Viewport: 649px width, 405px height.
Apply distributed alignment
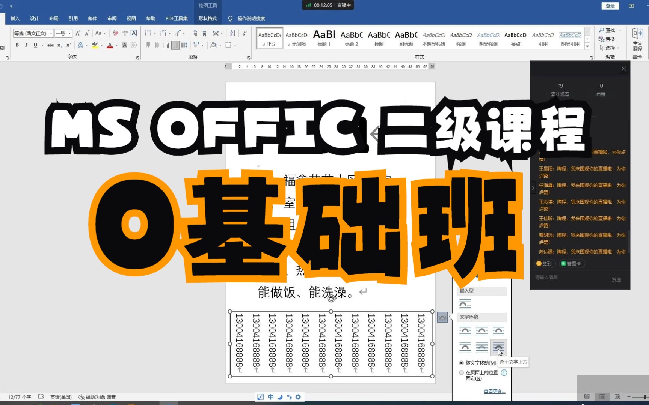point(184,45)
